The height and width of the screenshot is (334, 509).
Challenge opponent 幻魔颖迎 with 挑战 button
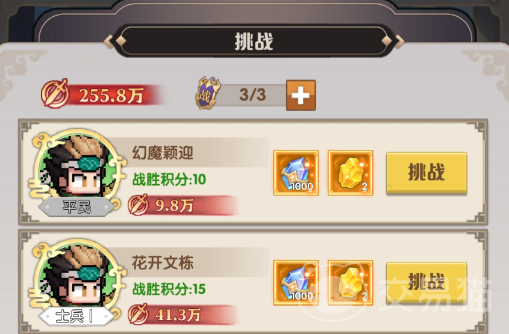pos(426,173)
